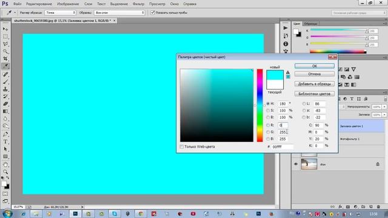Select the Type tool

5,142
